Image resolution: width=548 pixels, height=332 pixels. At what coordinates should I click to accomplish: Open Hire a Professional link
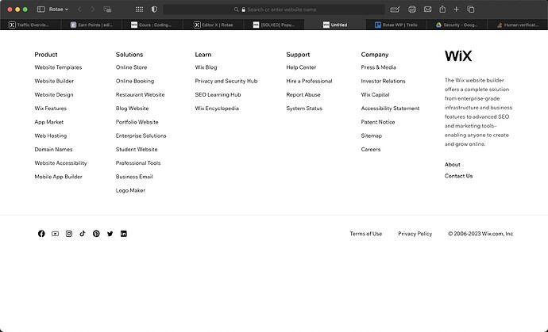pos(309,81)
